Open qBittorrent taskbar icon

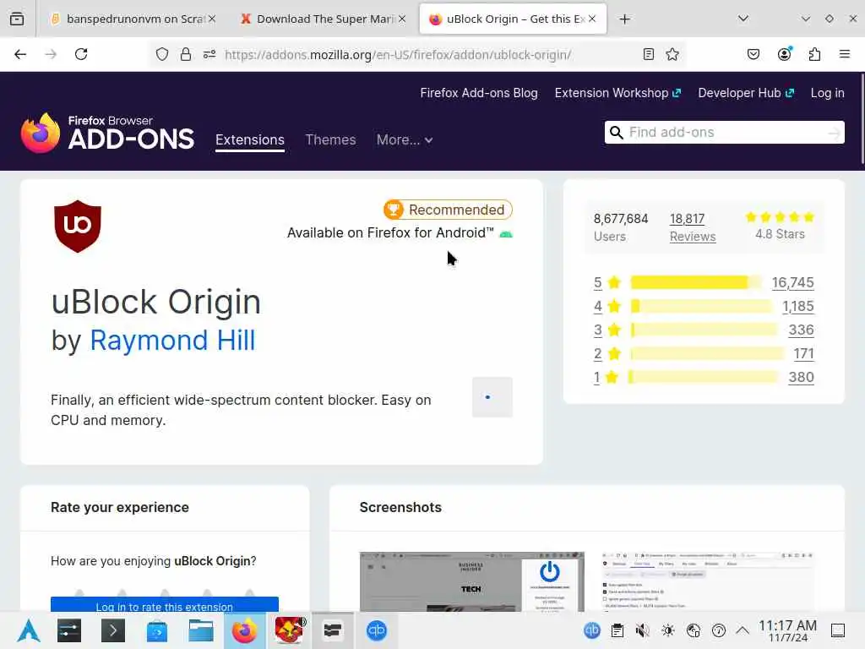click(x=377, y=630)
